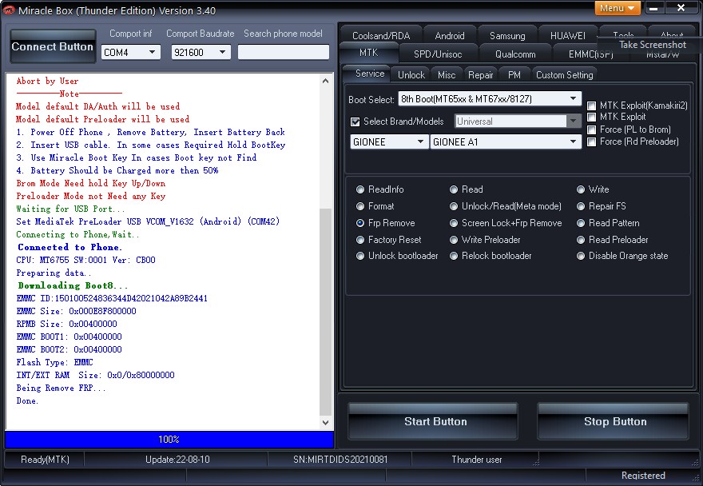Select Unlock/Read(Meta mode) radio button

[x=454, y=206]
